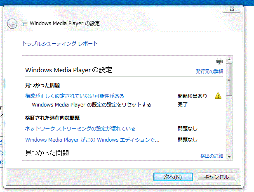Open the Windows Media Player がこの Windows エディションで... link

[x=92, y=140]
